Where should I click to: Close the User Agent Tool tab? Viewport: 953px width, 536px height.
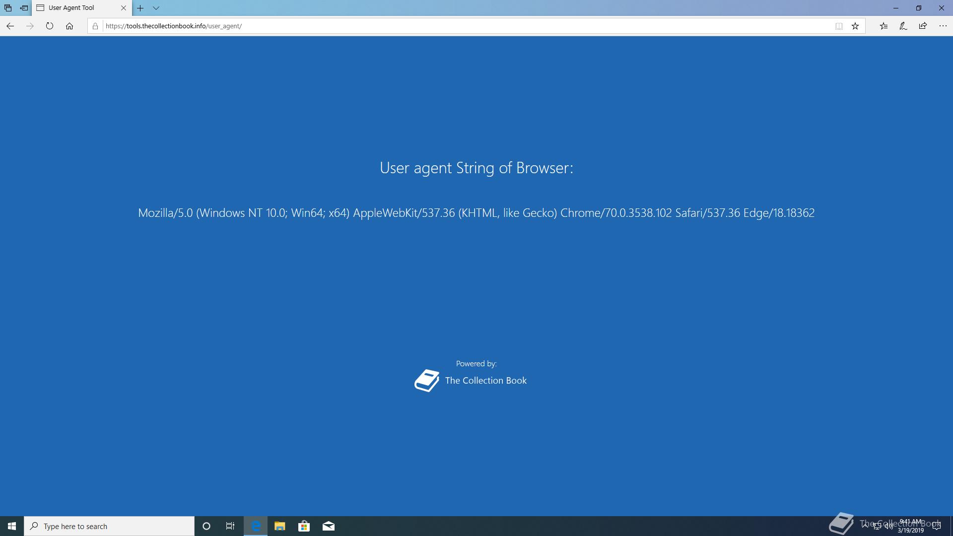(x=124, y=8)
